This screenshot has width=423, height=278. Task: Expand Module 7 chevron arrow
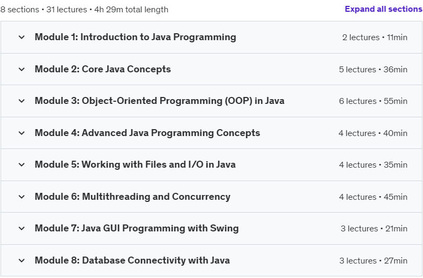[21, 228]
